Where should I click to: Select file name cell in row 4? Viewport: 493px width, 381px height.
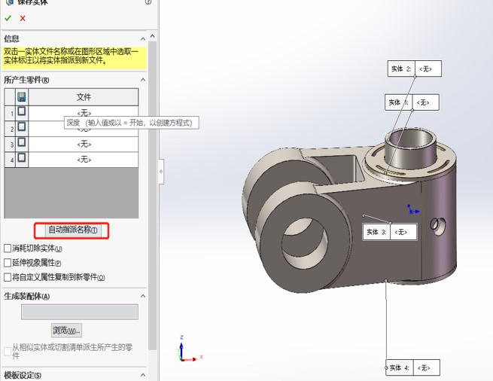pyautogui.click(x=84, y=160)
